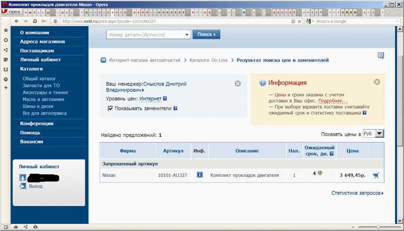The width and height of the screenshot is (404, 231).
Task: Open 'Помощь' menu item
Action: [x=30, y=133]
